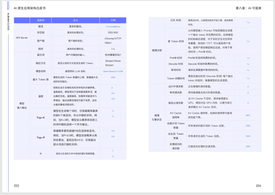Click the '首 Token 时间' row label
The image size is (275, 195).
click(x=176, y=41)
